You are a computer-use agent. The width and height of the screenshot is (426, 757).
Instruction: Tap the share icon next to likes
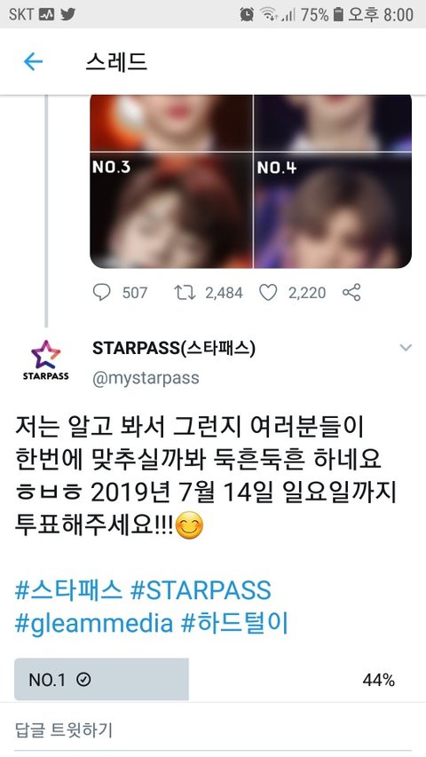(351, 292)
